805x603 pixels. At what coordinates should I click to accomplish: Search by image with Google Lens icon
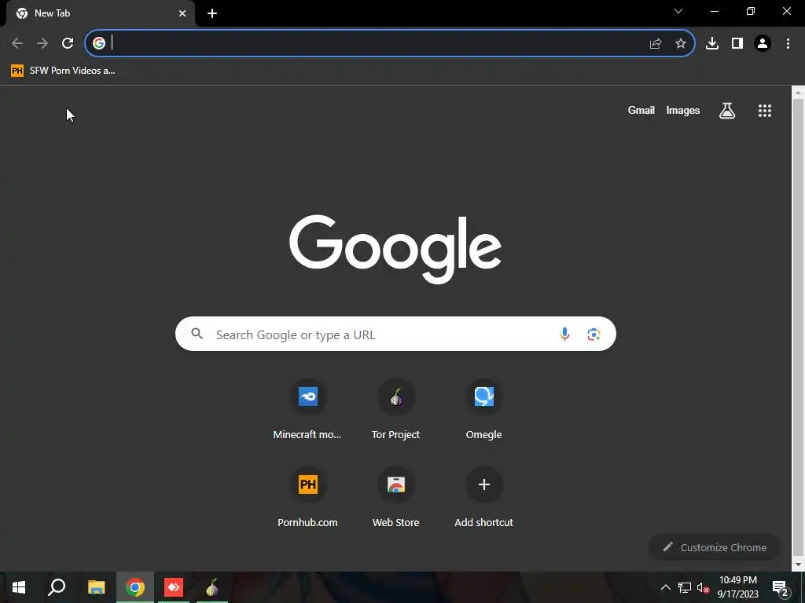594,334
